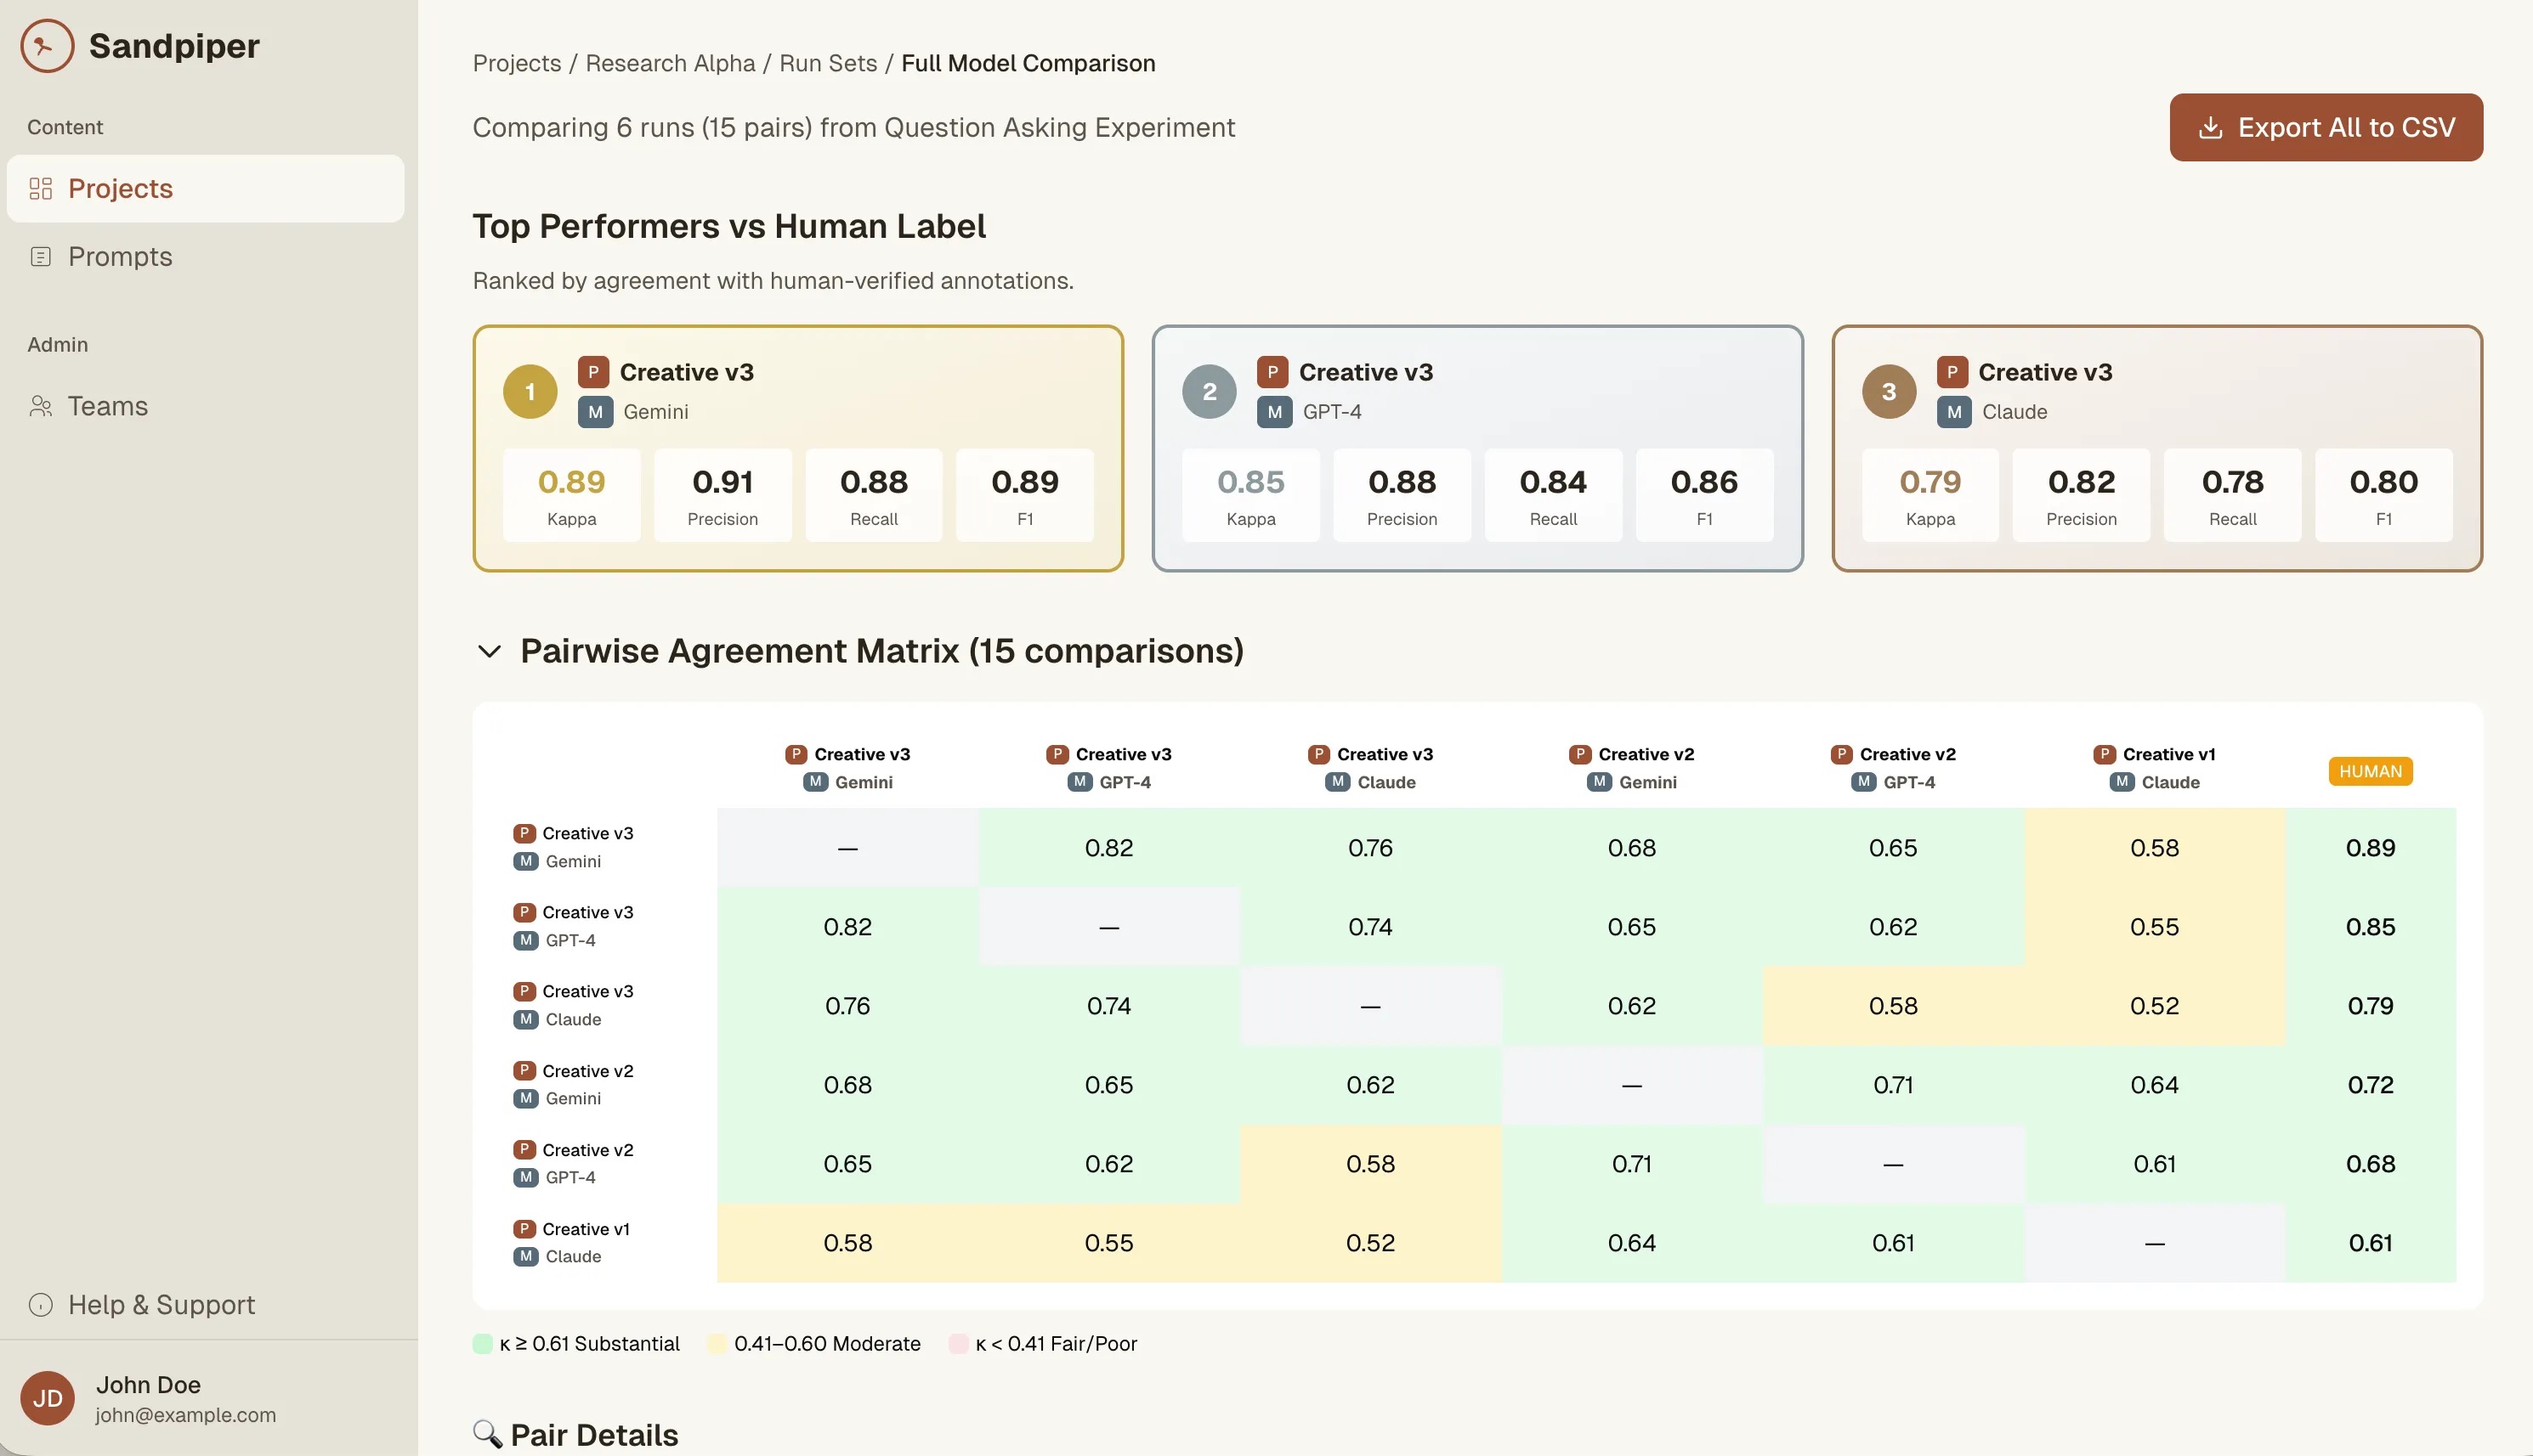The width and height of the screenshot is (2533, 1456).
Task: Click rank 3 bronze medal badge
Action: coord(1889,391)
